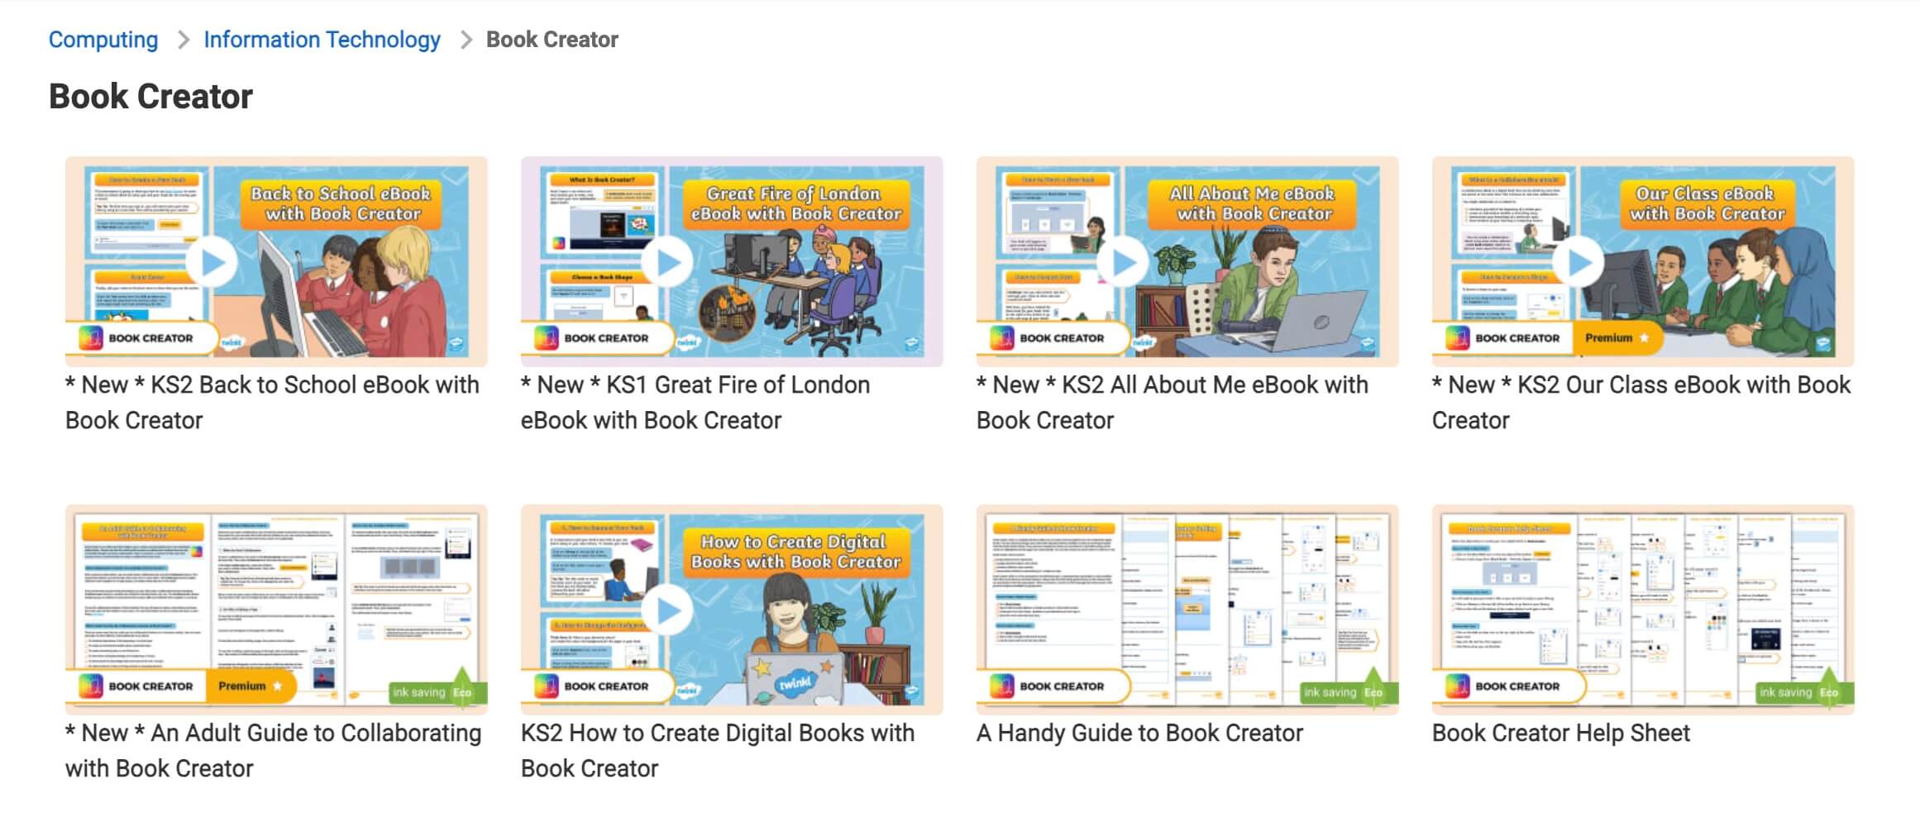Open KS1 Great Fire of London title link
Viewport: 1920px width, 822px height.
point(695,403)
